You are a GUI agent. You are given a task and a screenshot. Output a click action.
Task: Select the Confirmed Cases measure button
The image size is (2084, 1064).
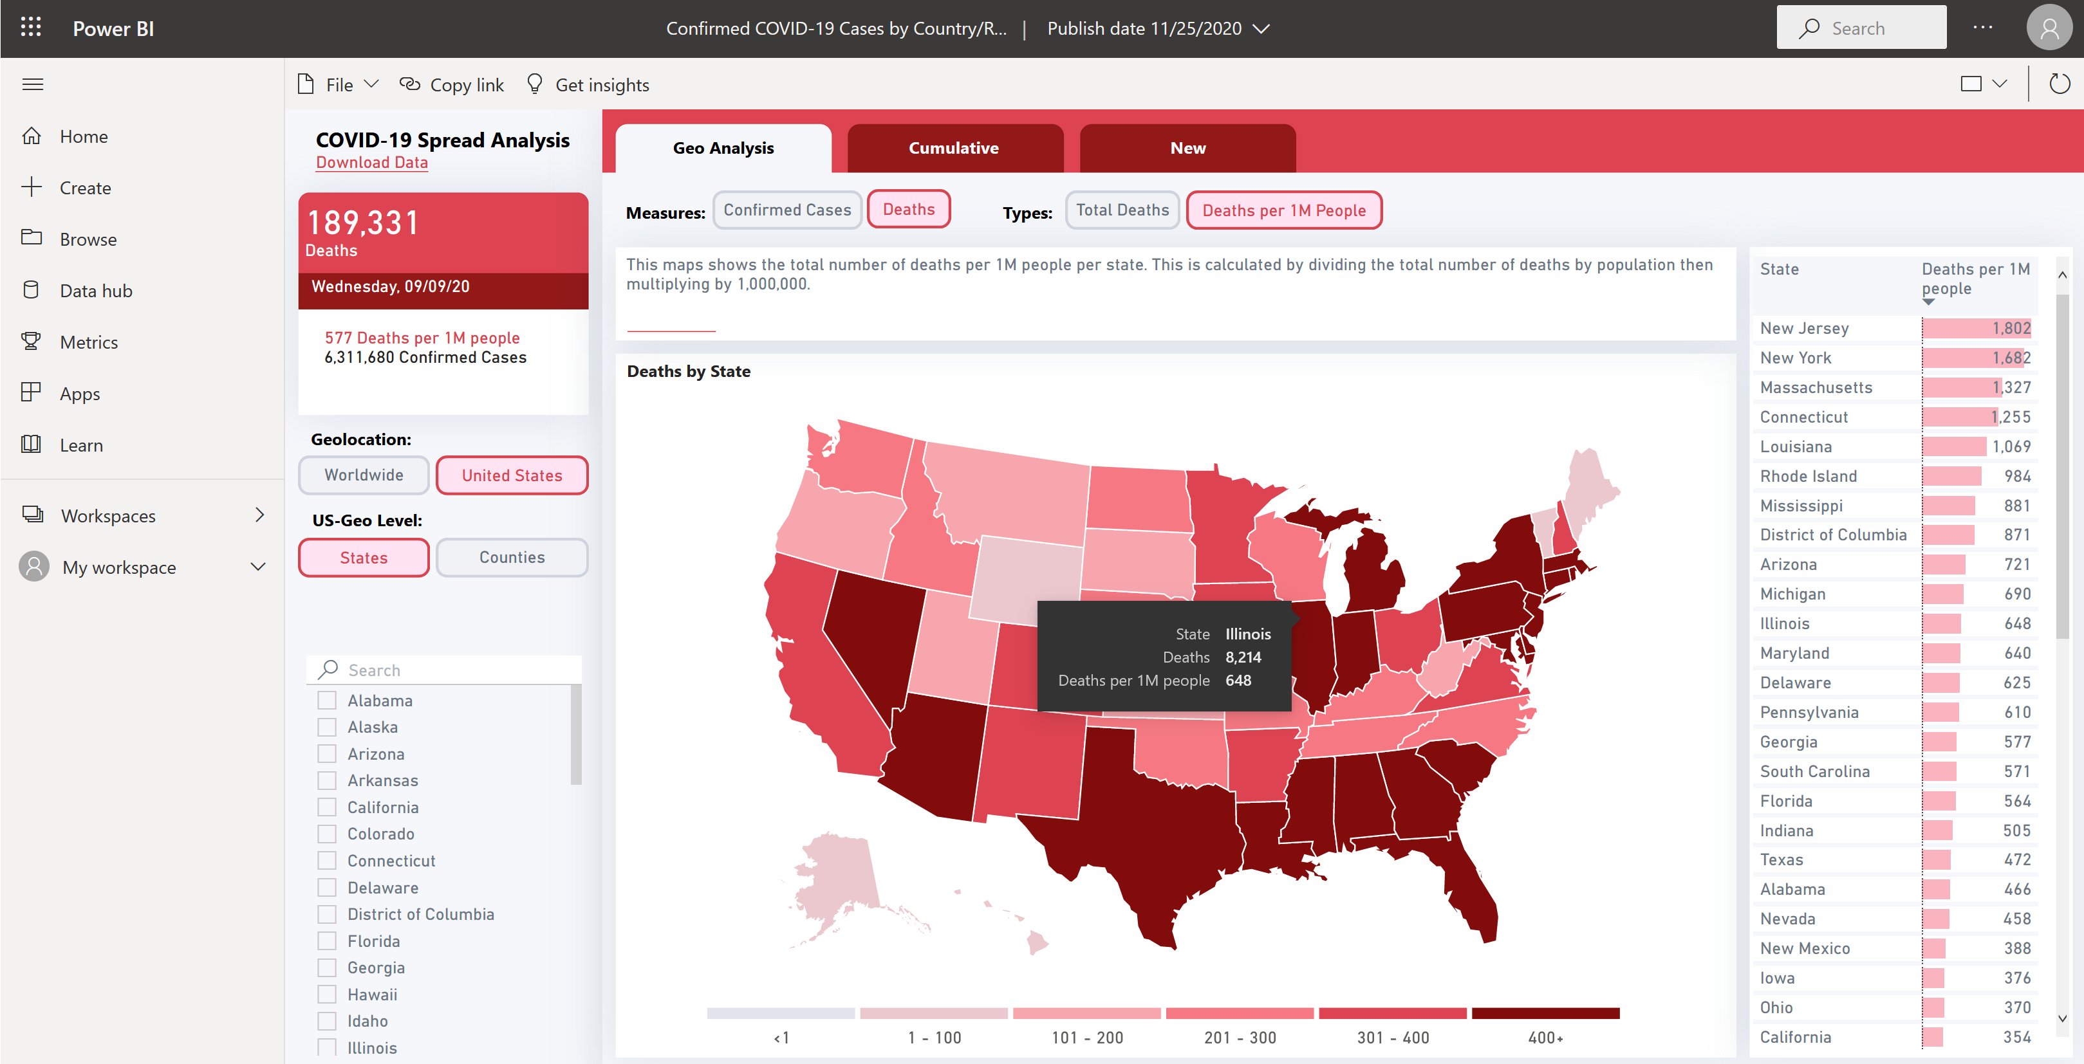pyautogui.click(x=786, y=210)
